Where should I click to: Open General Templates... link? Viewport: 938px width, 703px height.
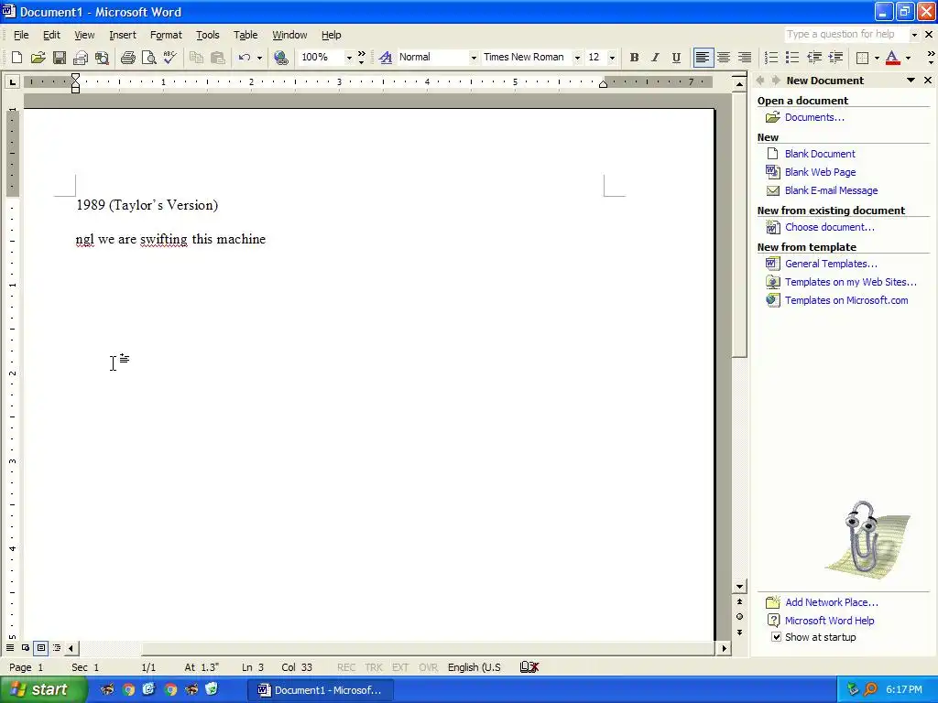coord(831,264)
